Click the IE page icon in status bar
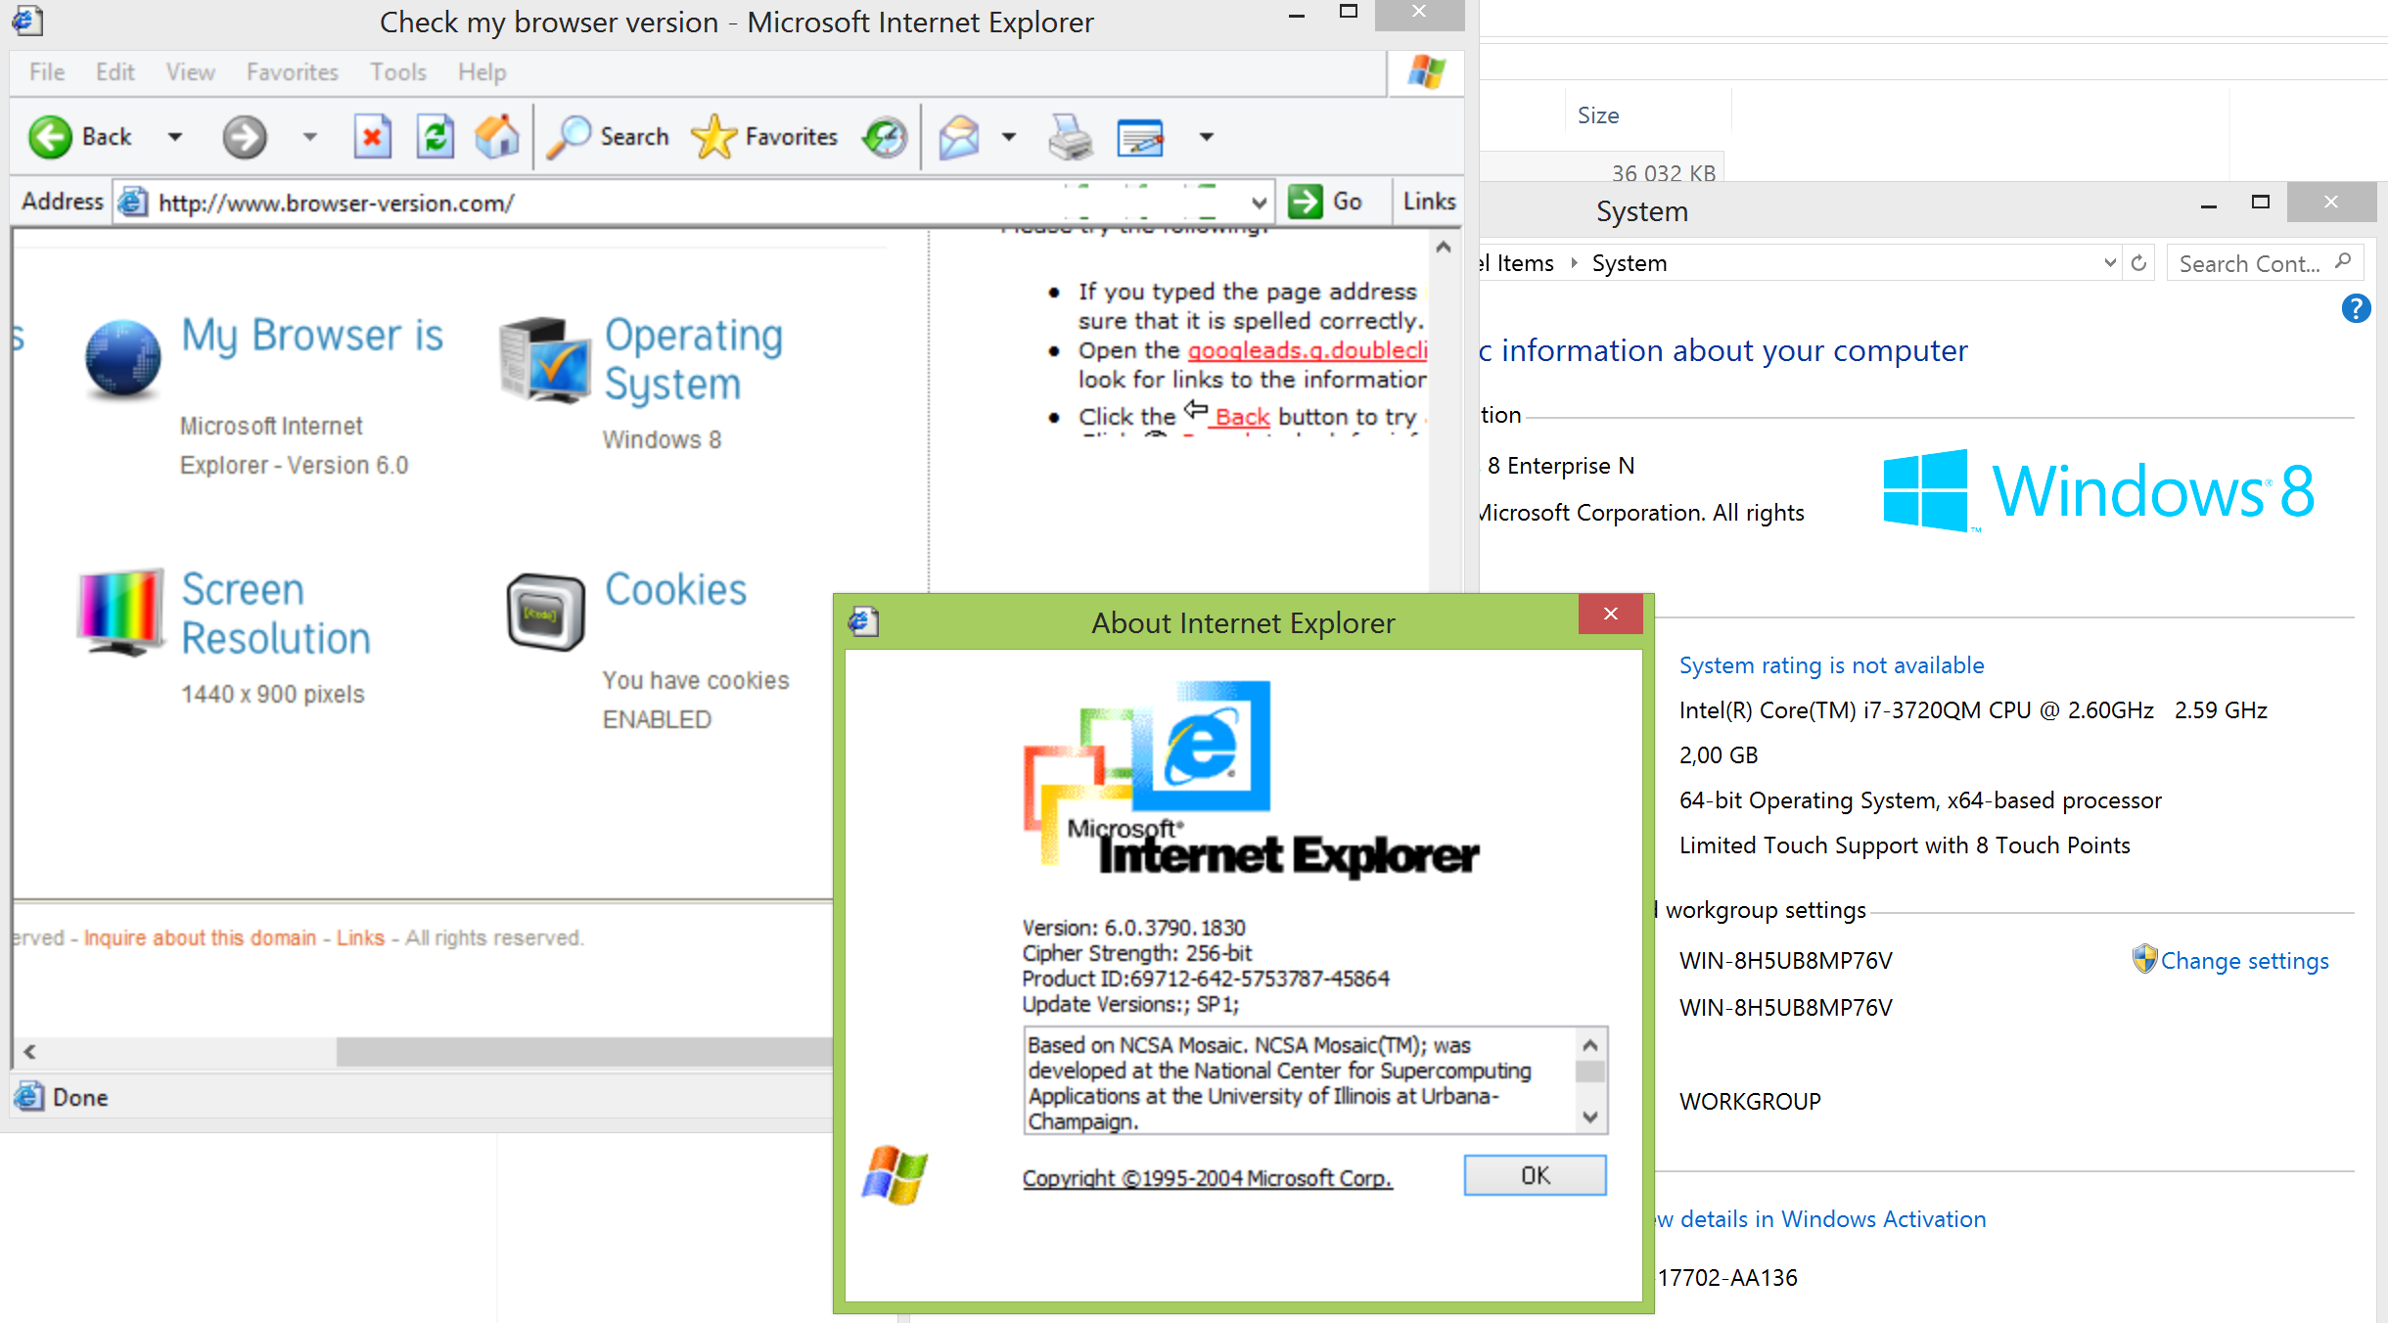 [x=28, y=1096]
